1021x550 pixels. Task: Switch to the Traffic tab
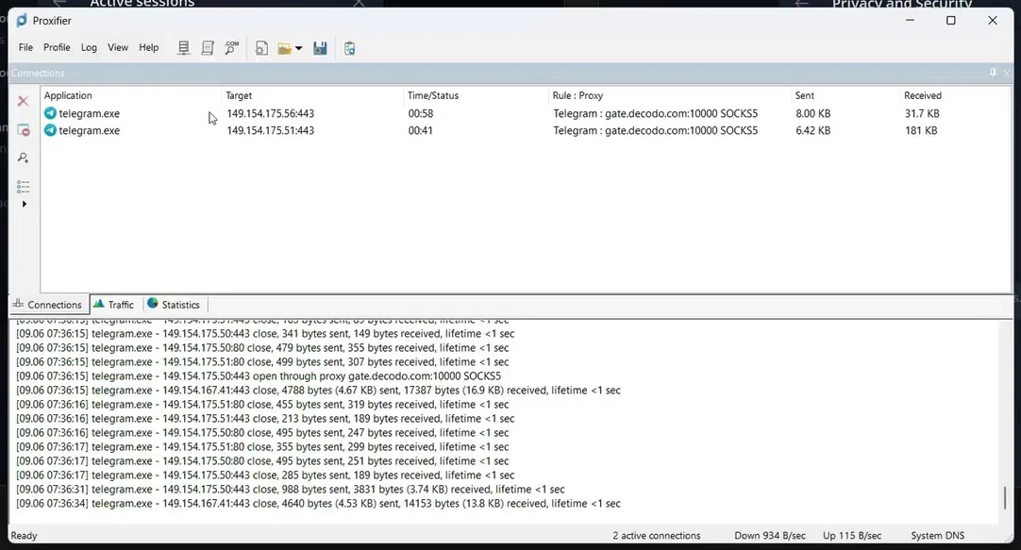tap(114, 305)
